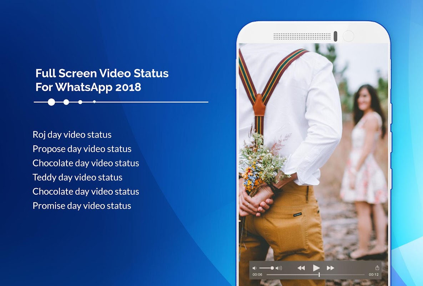
Task: Click the "Propose day video status" line
Action: [x=82, y=149]
